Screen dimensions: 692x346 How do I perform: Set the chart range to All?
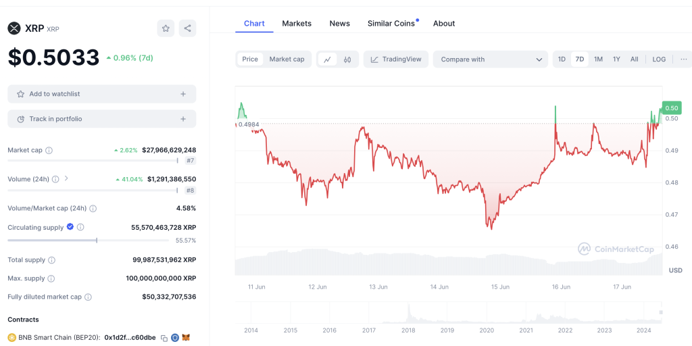pyautogui.click(x=634, y=59)
